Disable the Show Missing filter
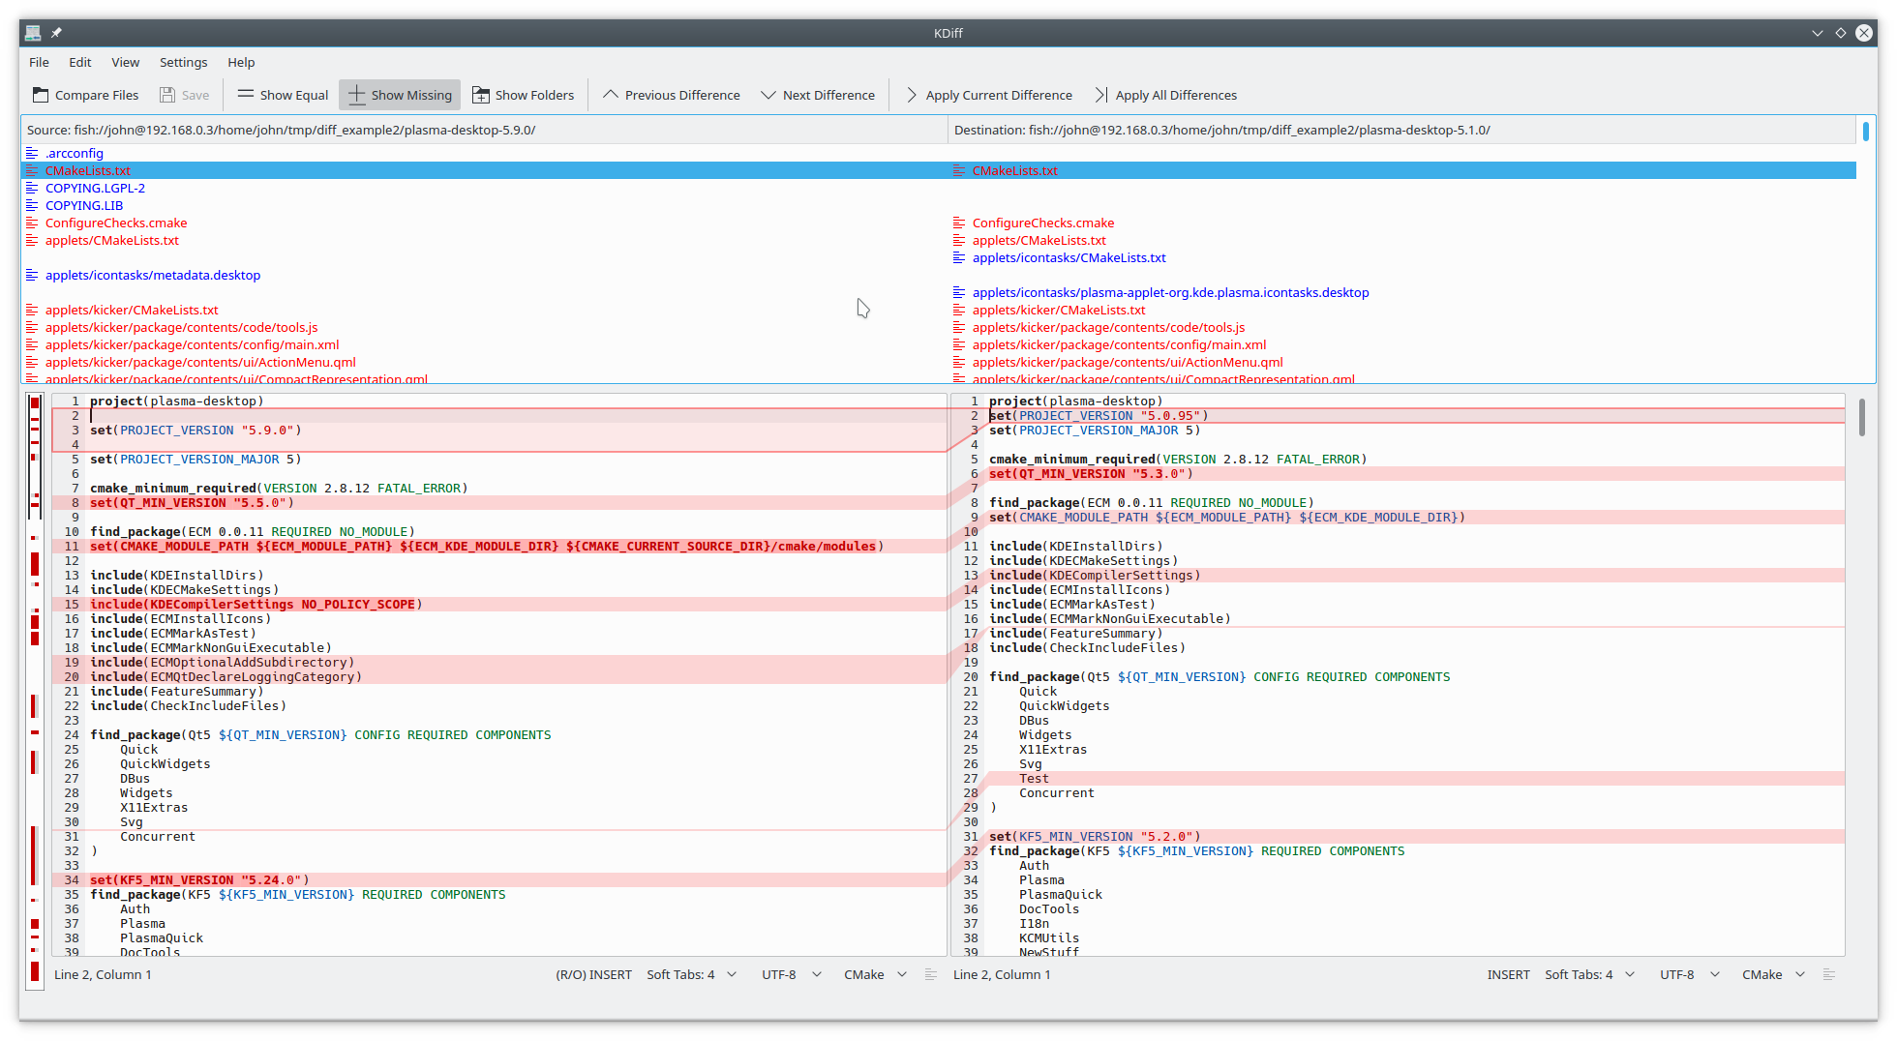This screenshot has width=1897, height=1041. tap(399, 94)
